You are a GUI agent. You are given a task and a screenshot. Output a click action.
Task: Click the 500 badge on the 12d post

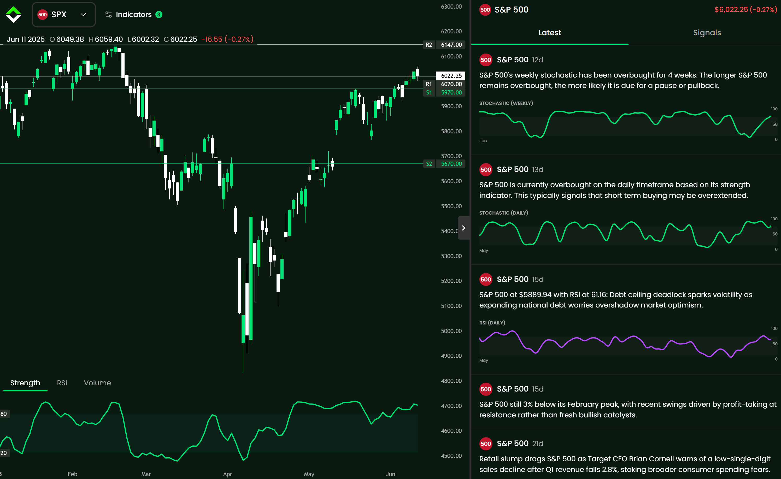pyautogui.click(x=486, y=60)
